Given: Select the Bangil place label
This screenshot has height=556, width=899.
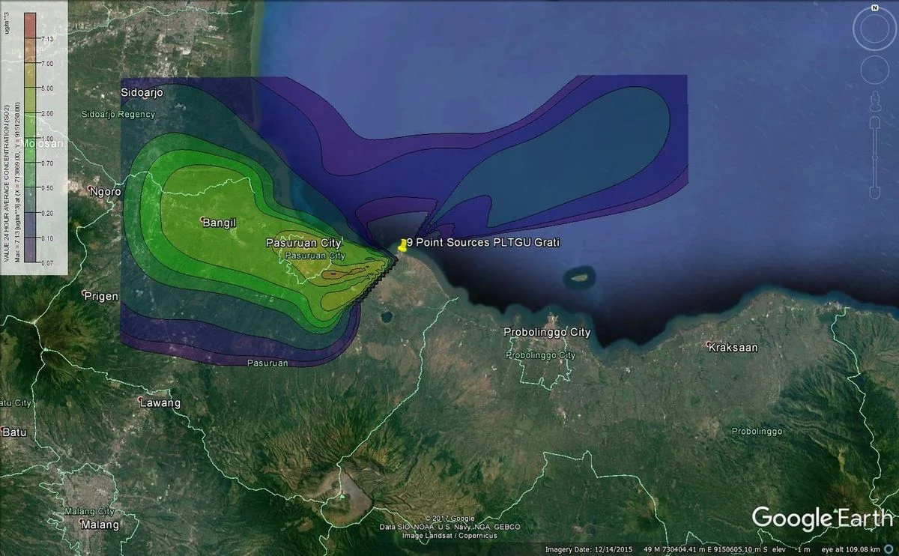Looking at the screenshot, I should click(218, 222).
